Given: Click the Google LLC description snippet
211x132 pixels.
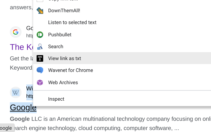Looking at the screenshot, I should (109, 119).
